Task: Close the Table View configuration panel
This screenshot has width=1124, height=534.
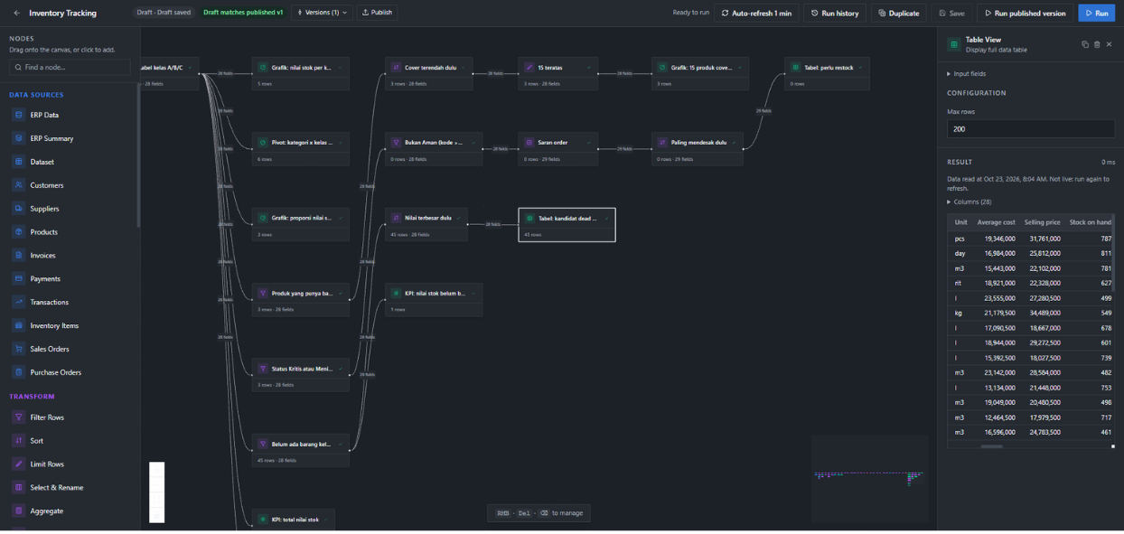Action: pos(1109,44)
